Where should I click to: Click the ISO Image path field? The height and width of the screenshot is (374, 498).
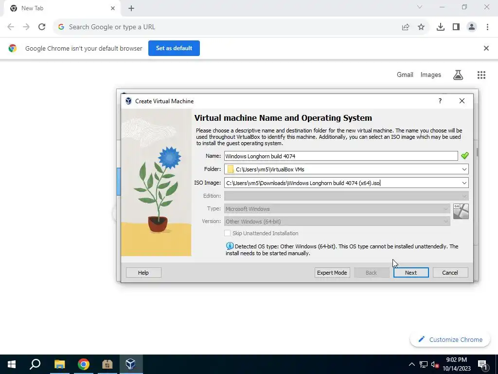click(342, 183)
